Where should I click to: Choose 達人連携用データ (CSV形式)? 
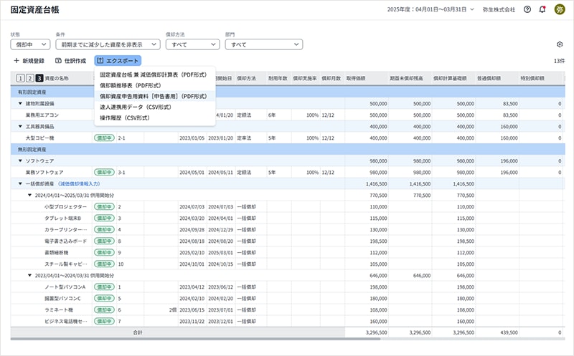154,107
